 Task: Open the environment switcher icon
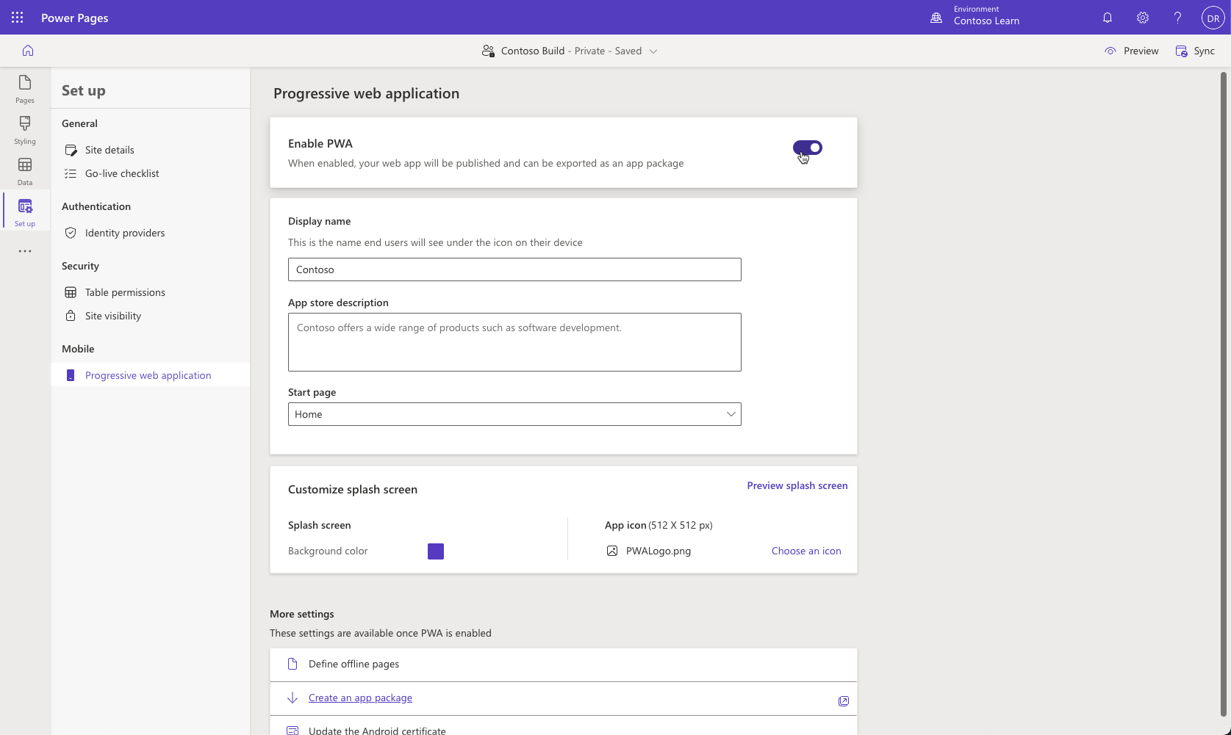pos(936,17)
